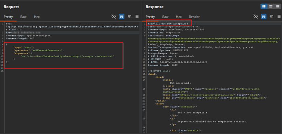Image resolution: width=282 pixels, height=134 pixels.
Task: Toggle show newline characters in Request panel
Action: (129, 17)
